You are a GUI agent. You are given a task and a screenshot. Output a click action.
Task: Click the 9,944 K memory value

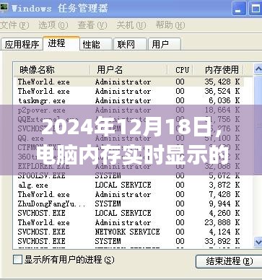click(224, 204)
